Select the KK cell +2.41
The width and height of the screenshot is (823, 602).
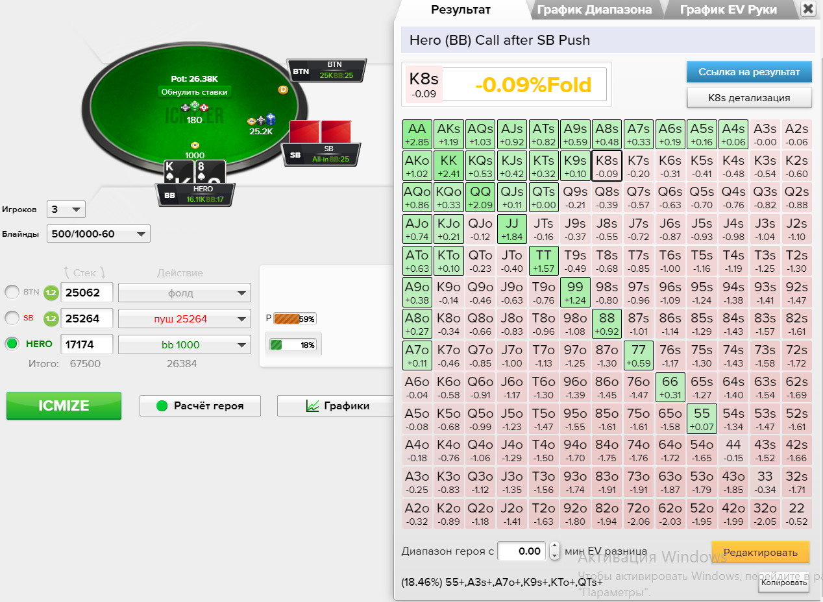pos(448,166)
